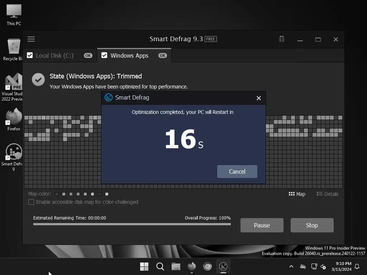The width and height of the screenshot is (367, 275).
Task: Uncheck the Windows Apps checkbox
Action: 104,56
